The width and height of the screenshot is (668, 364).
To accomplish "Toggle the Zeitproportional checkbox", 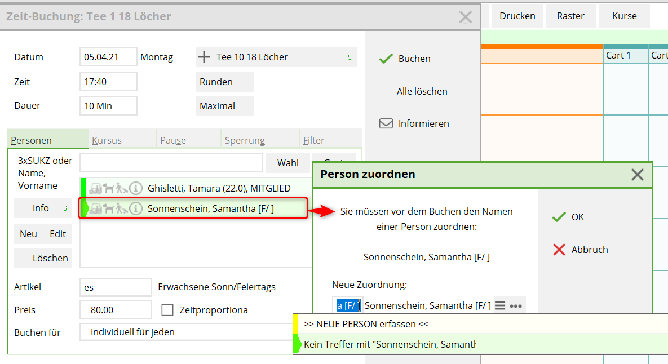I will tap(167, 310).
